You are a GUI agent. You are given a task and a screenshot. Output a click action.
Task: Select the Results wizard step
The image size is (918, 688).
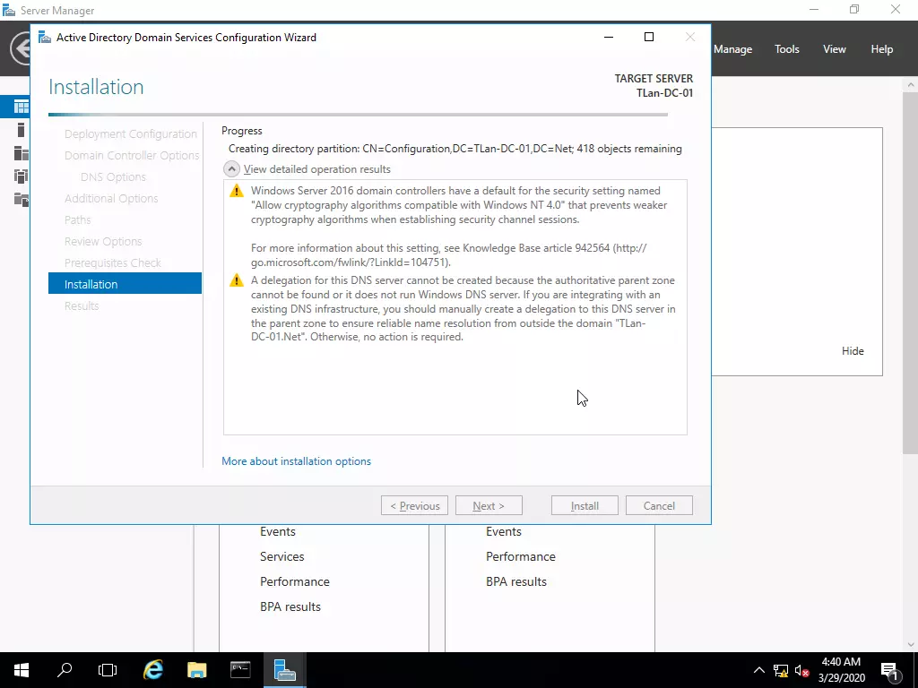click(x=82, y=306)
